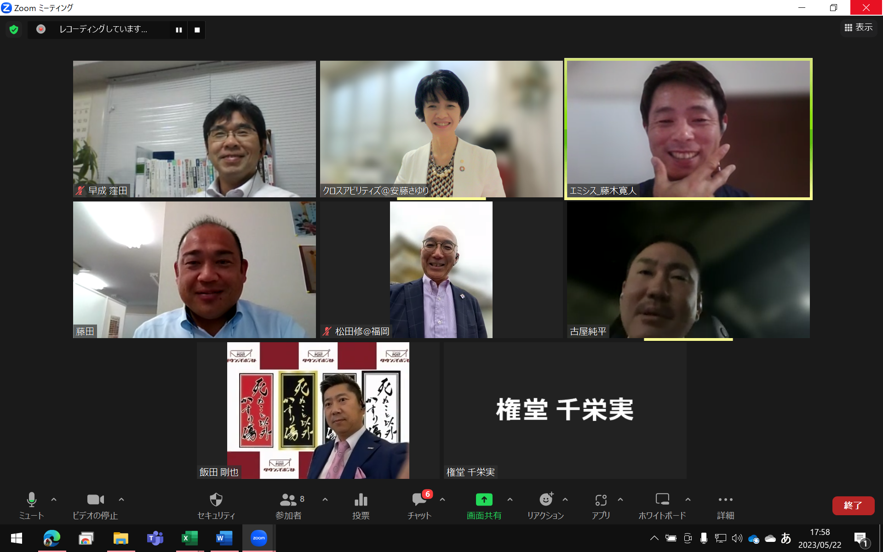Pause the recording
This screenshot has height=552, width=883.
179,30
